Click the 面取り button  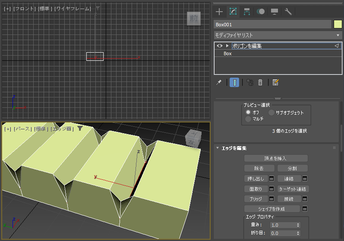point(256,189)
